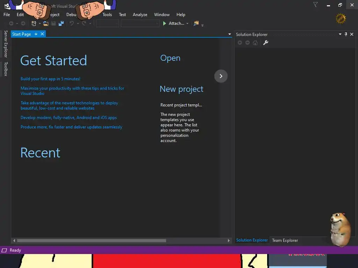Open the Tools menu

[x=107, y=15]
